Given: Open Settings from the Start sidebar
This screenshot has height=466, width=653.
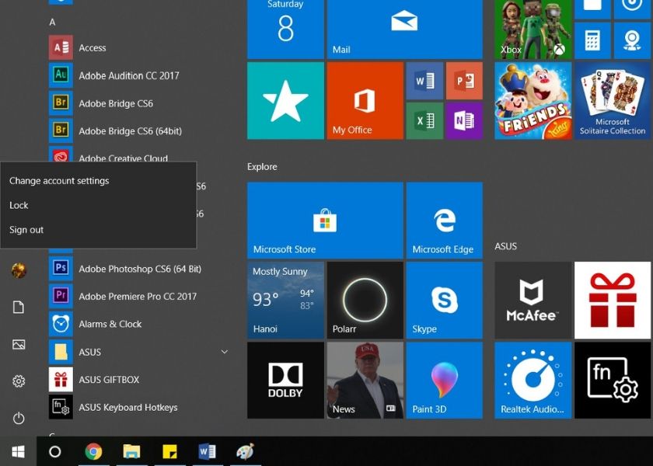Looking at the screenshot, I should (17, 381).
